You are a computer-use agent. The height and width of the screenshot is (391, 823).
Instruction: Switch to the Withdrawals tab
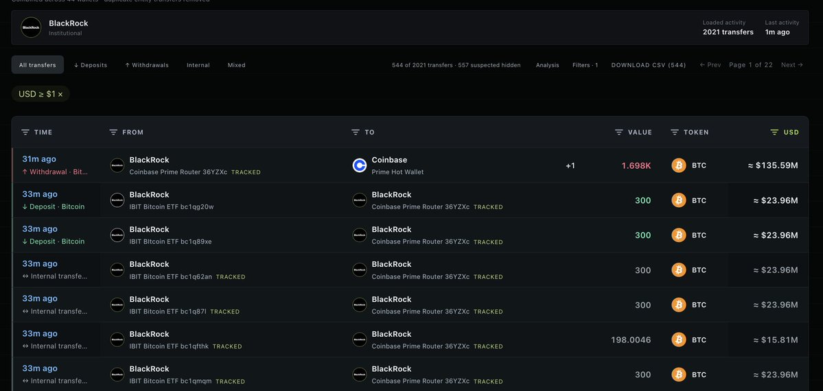[147, 65]
